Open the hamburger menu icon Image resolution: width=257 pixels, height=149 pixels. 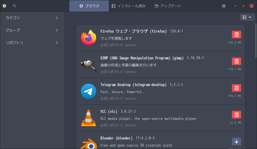click(x=224, y=6)
